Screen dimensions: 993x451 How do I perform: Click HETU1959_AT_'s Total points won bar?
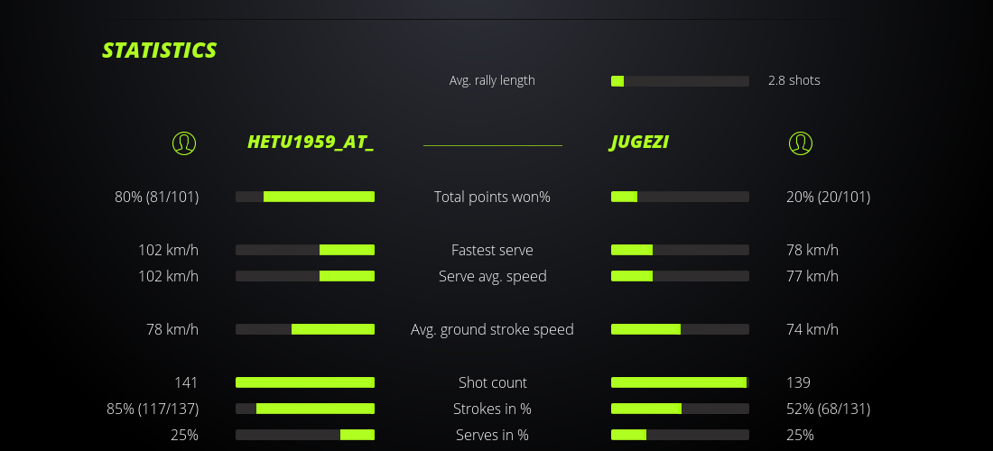(x=305, y=197)
